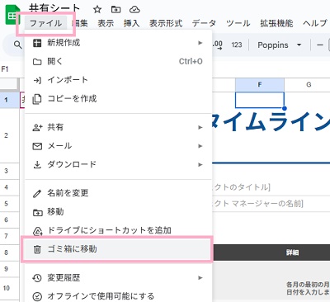Open the ヘルプ menu
Viewport: 330px width, 302px height.
coord(315,23)
